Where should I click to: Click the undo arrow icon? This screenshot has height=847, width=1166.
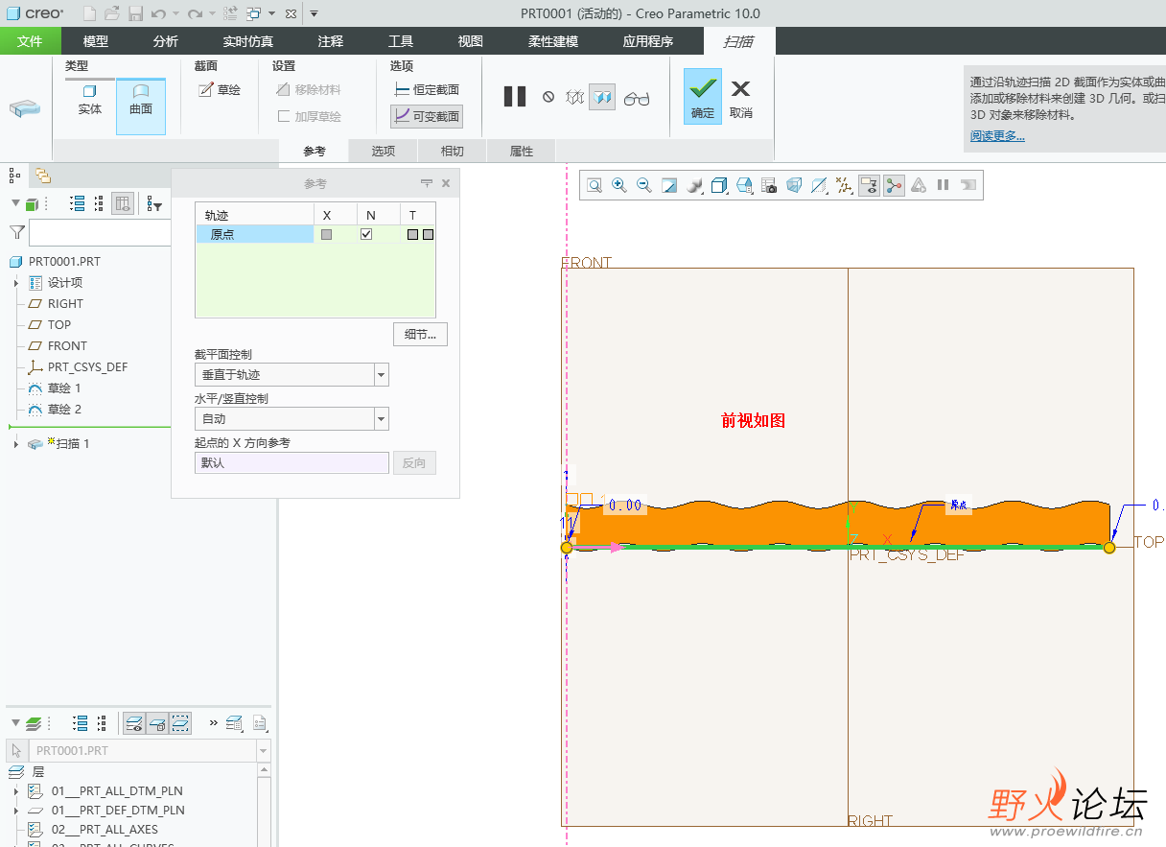click(158, 13)
